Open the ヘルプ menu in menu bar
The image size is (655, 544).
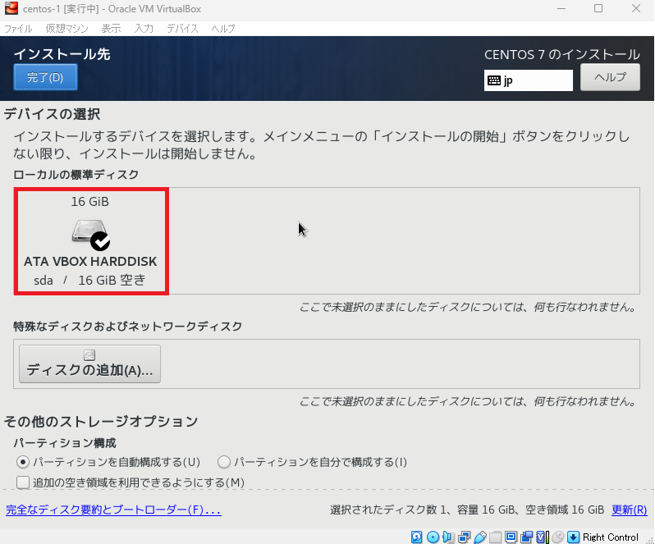[x=223, y=29]
